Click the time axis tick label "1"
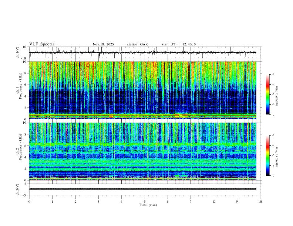The width and height of the screenshot is (293, 226). point(52,202)
